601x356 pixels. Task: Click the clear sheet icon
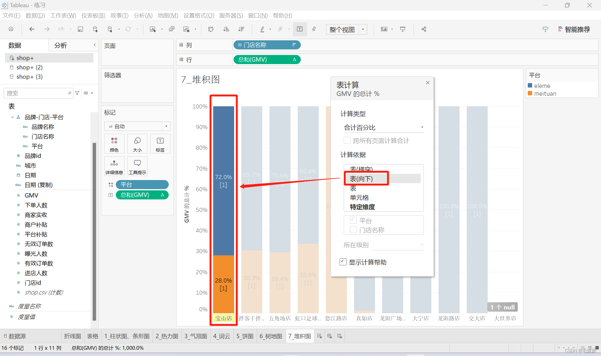click(186, 29)
